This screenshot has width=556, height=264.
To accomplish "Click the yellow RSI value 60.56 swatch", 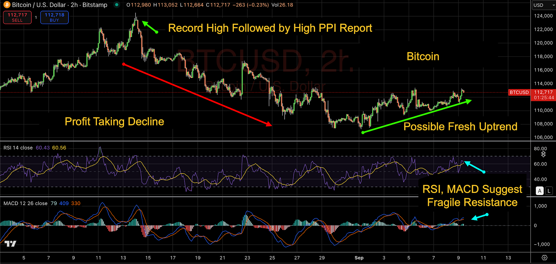I will pyautogui.click(x=59, y=148).
